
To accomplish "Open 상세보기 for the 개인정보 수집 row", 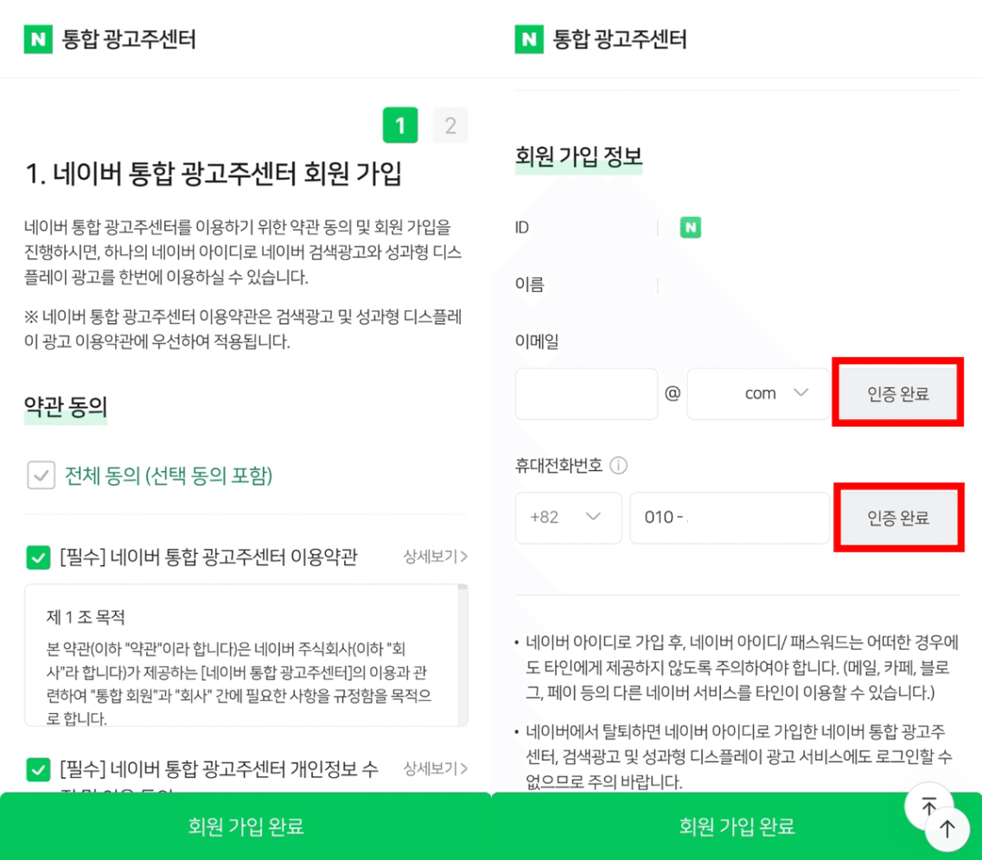I will pos(436,768).
